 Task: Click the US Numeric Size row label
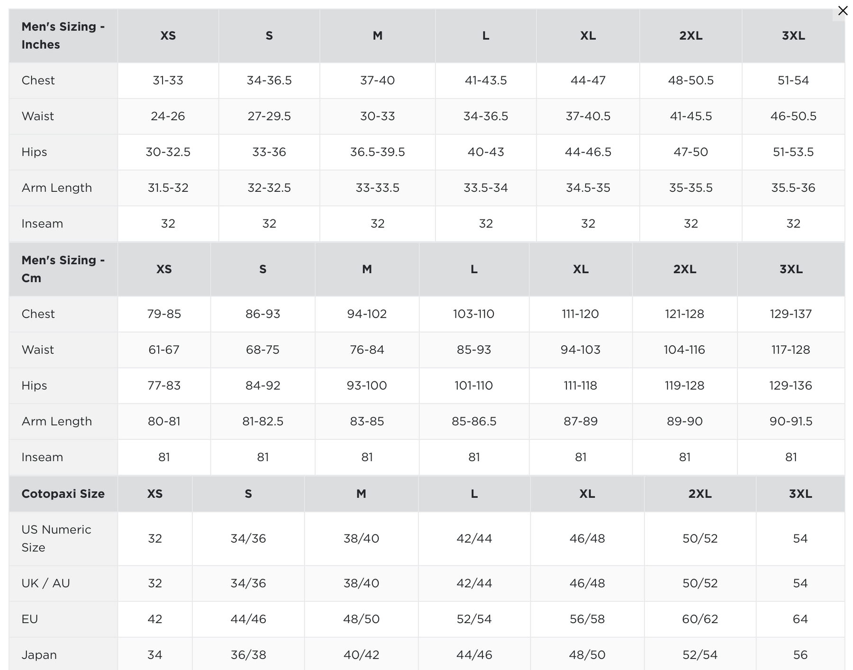pos(56,538)
